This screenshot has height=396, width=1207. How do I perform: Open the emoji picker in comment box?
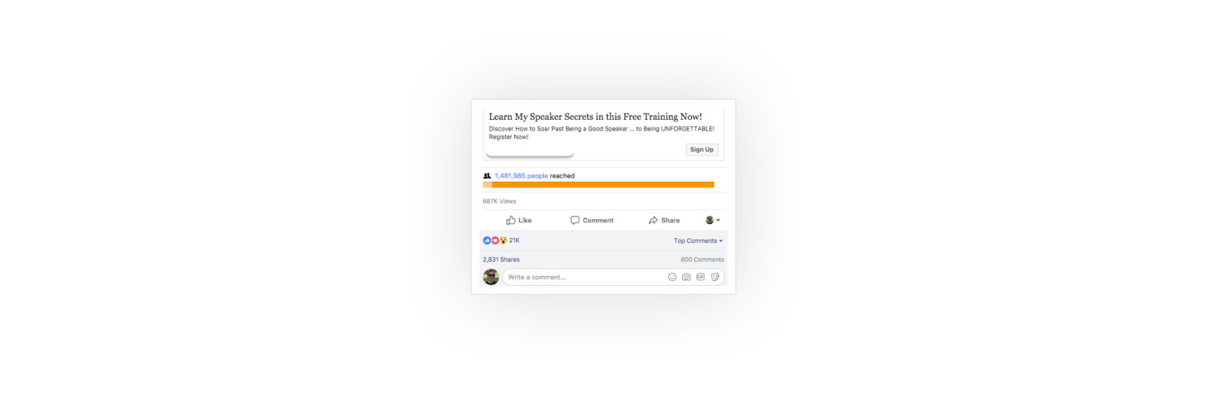pos(672,277)
